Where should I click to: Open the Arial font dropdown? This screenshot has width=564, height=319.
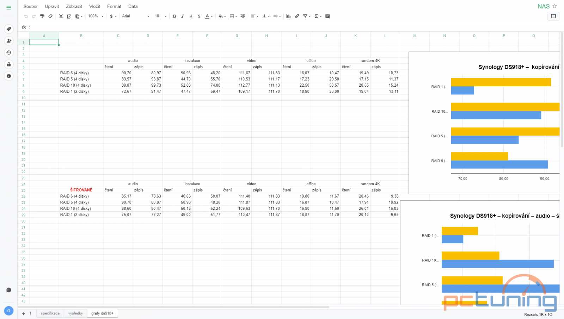point(136,16)
